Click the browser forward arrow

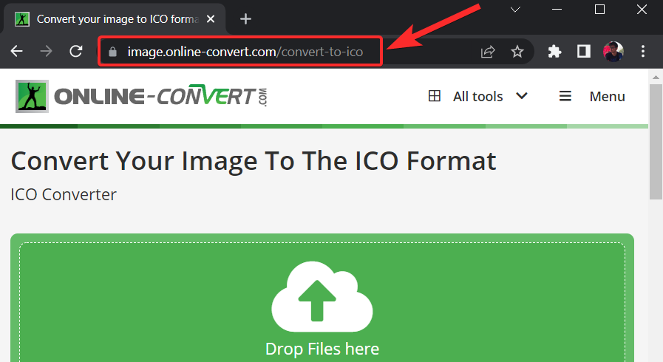[46, 52]
